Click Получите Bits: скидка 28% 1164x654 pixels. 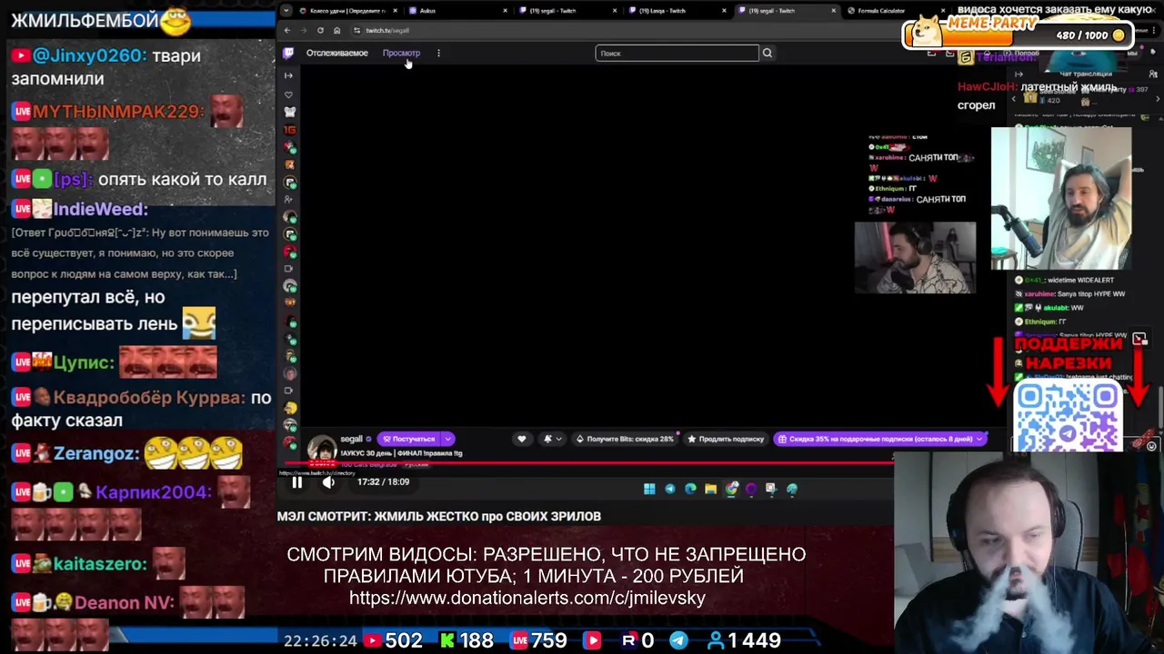(626, 439)
